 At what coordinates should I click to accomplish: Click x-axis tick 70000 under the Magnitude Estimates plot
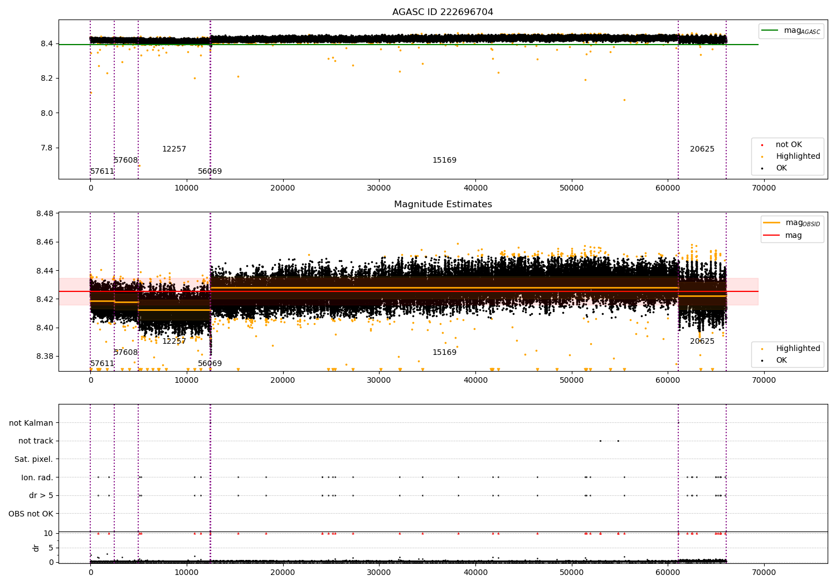(764, 381)
